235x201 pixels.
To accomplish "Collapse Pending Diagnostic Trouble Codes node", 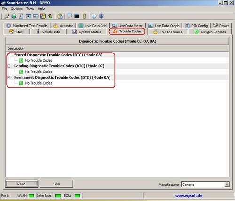I will point(9,66).
